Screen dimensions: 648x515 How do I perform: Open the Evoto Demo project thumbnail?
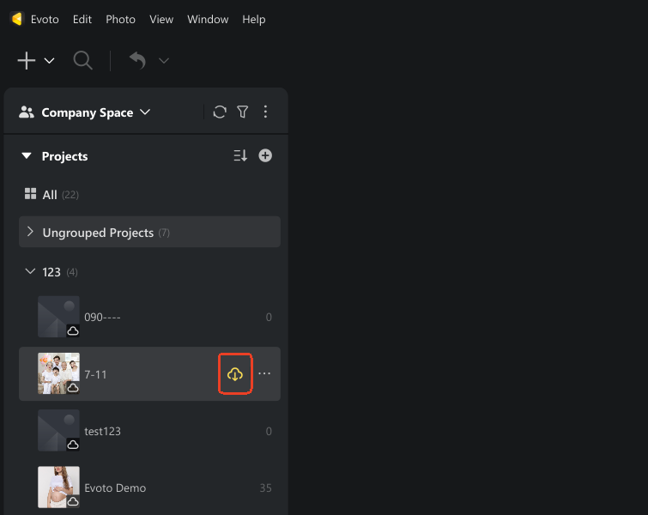[58, 487]
